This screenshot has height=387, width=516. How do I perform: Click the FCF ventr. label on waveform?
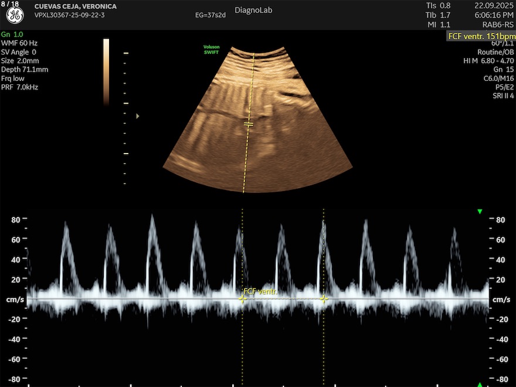(x=260, y=291)
